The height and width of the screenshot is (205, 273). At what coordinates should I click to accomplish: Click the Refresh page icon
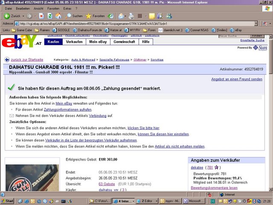point(50,16)
